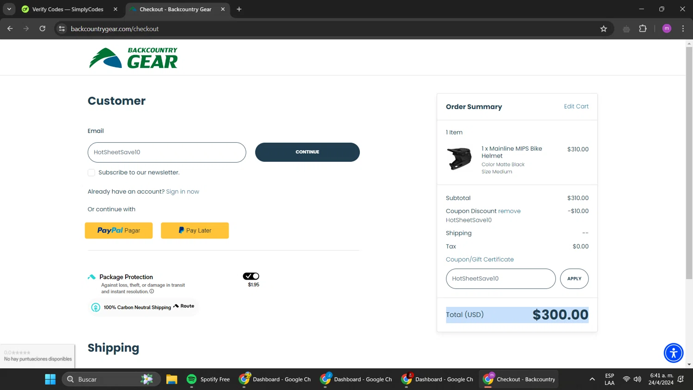The image size is (693, 390).
Task: Click the Mainline MIPS Bike Helmet thumbnail
Action: pos(459,158)
